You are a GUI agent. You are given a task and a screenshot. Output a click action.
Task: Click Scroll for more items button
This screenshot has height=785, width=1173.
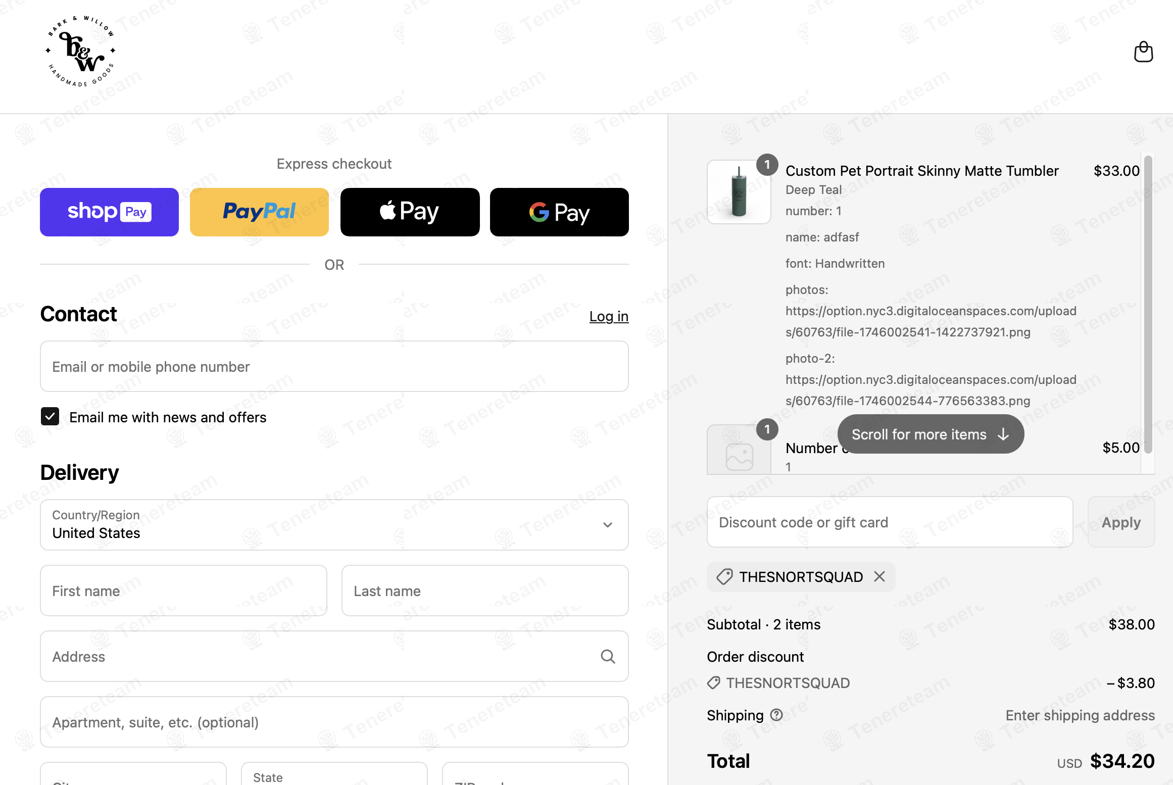tap(931, 434)
